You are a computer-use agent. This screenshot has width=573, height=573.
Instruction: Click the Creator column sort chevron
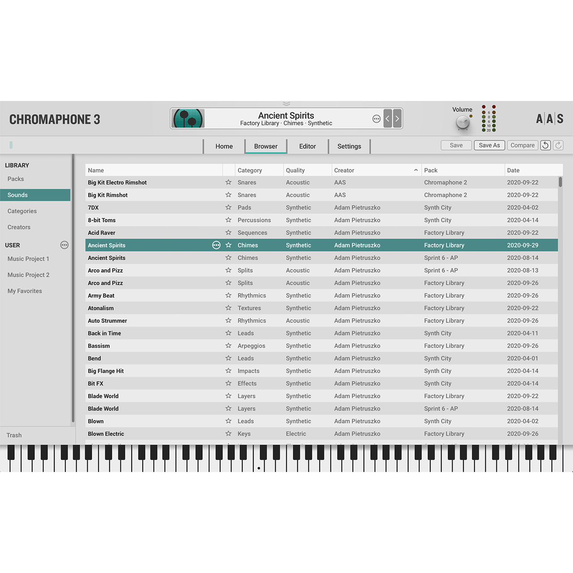(x=416, y=170)
